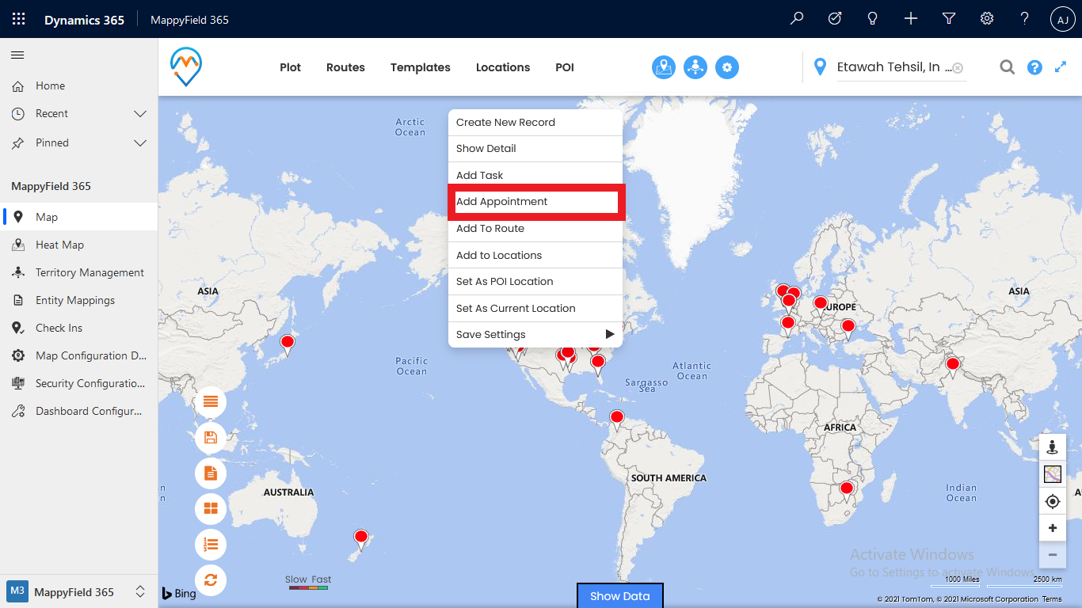1082x608 pixels.
Task: Choose Add Task from context menu
Action: pos(535,176)
